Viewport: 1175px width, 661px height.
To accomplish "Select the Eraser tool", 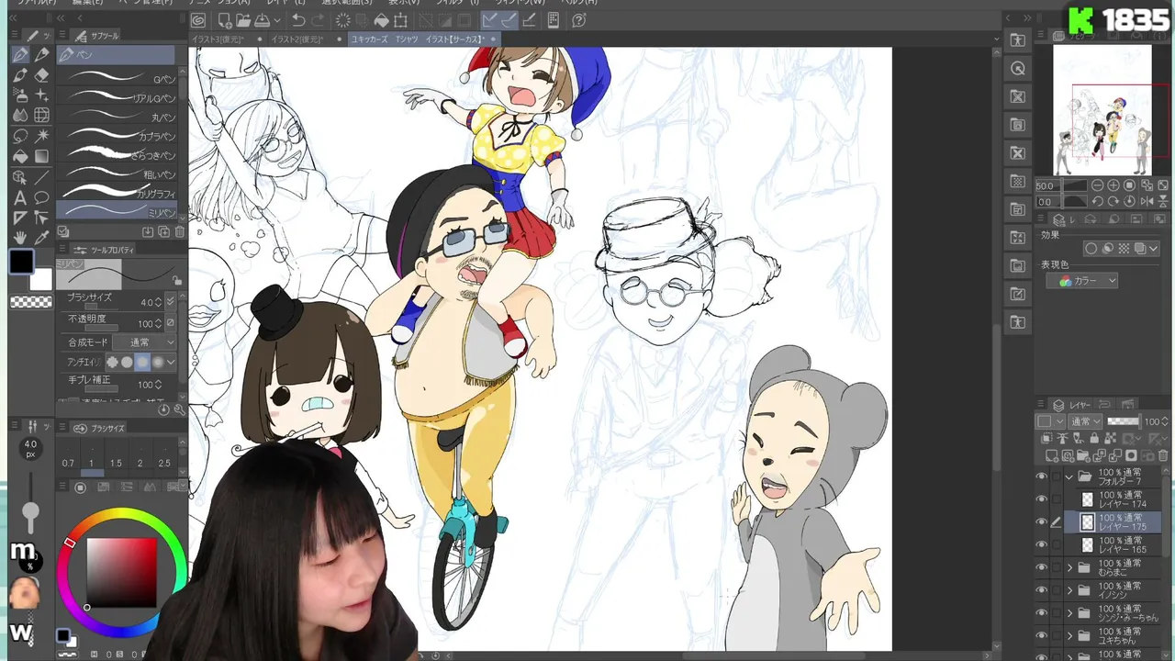I will click(41, 75).
